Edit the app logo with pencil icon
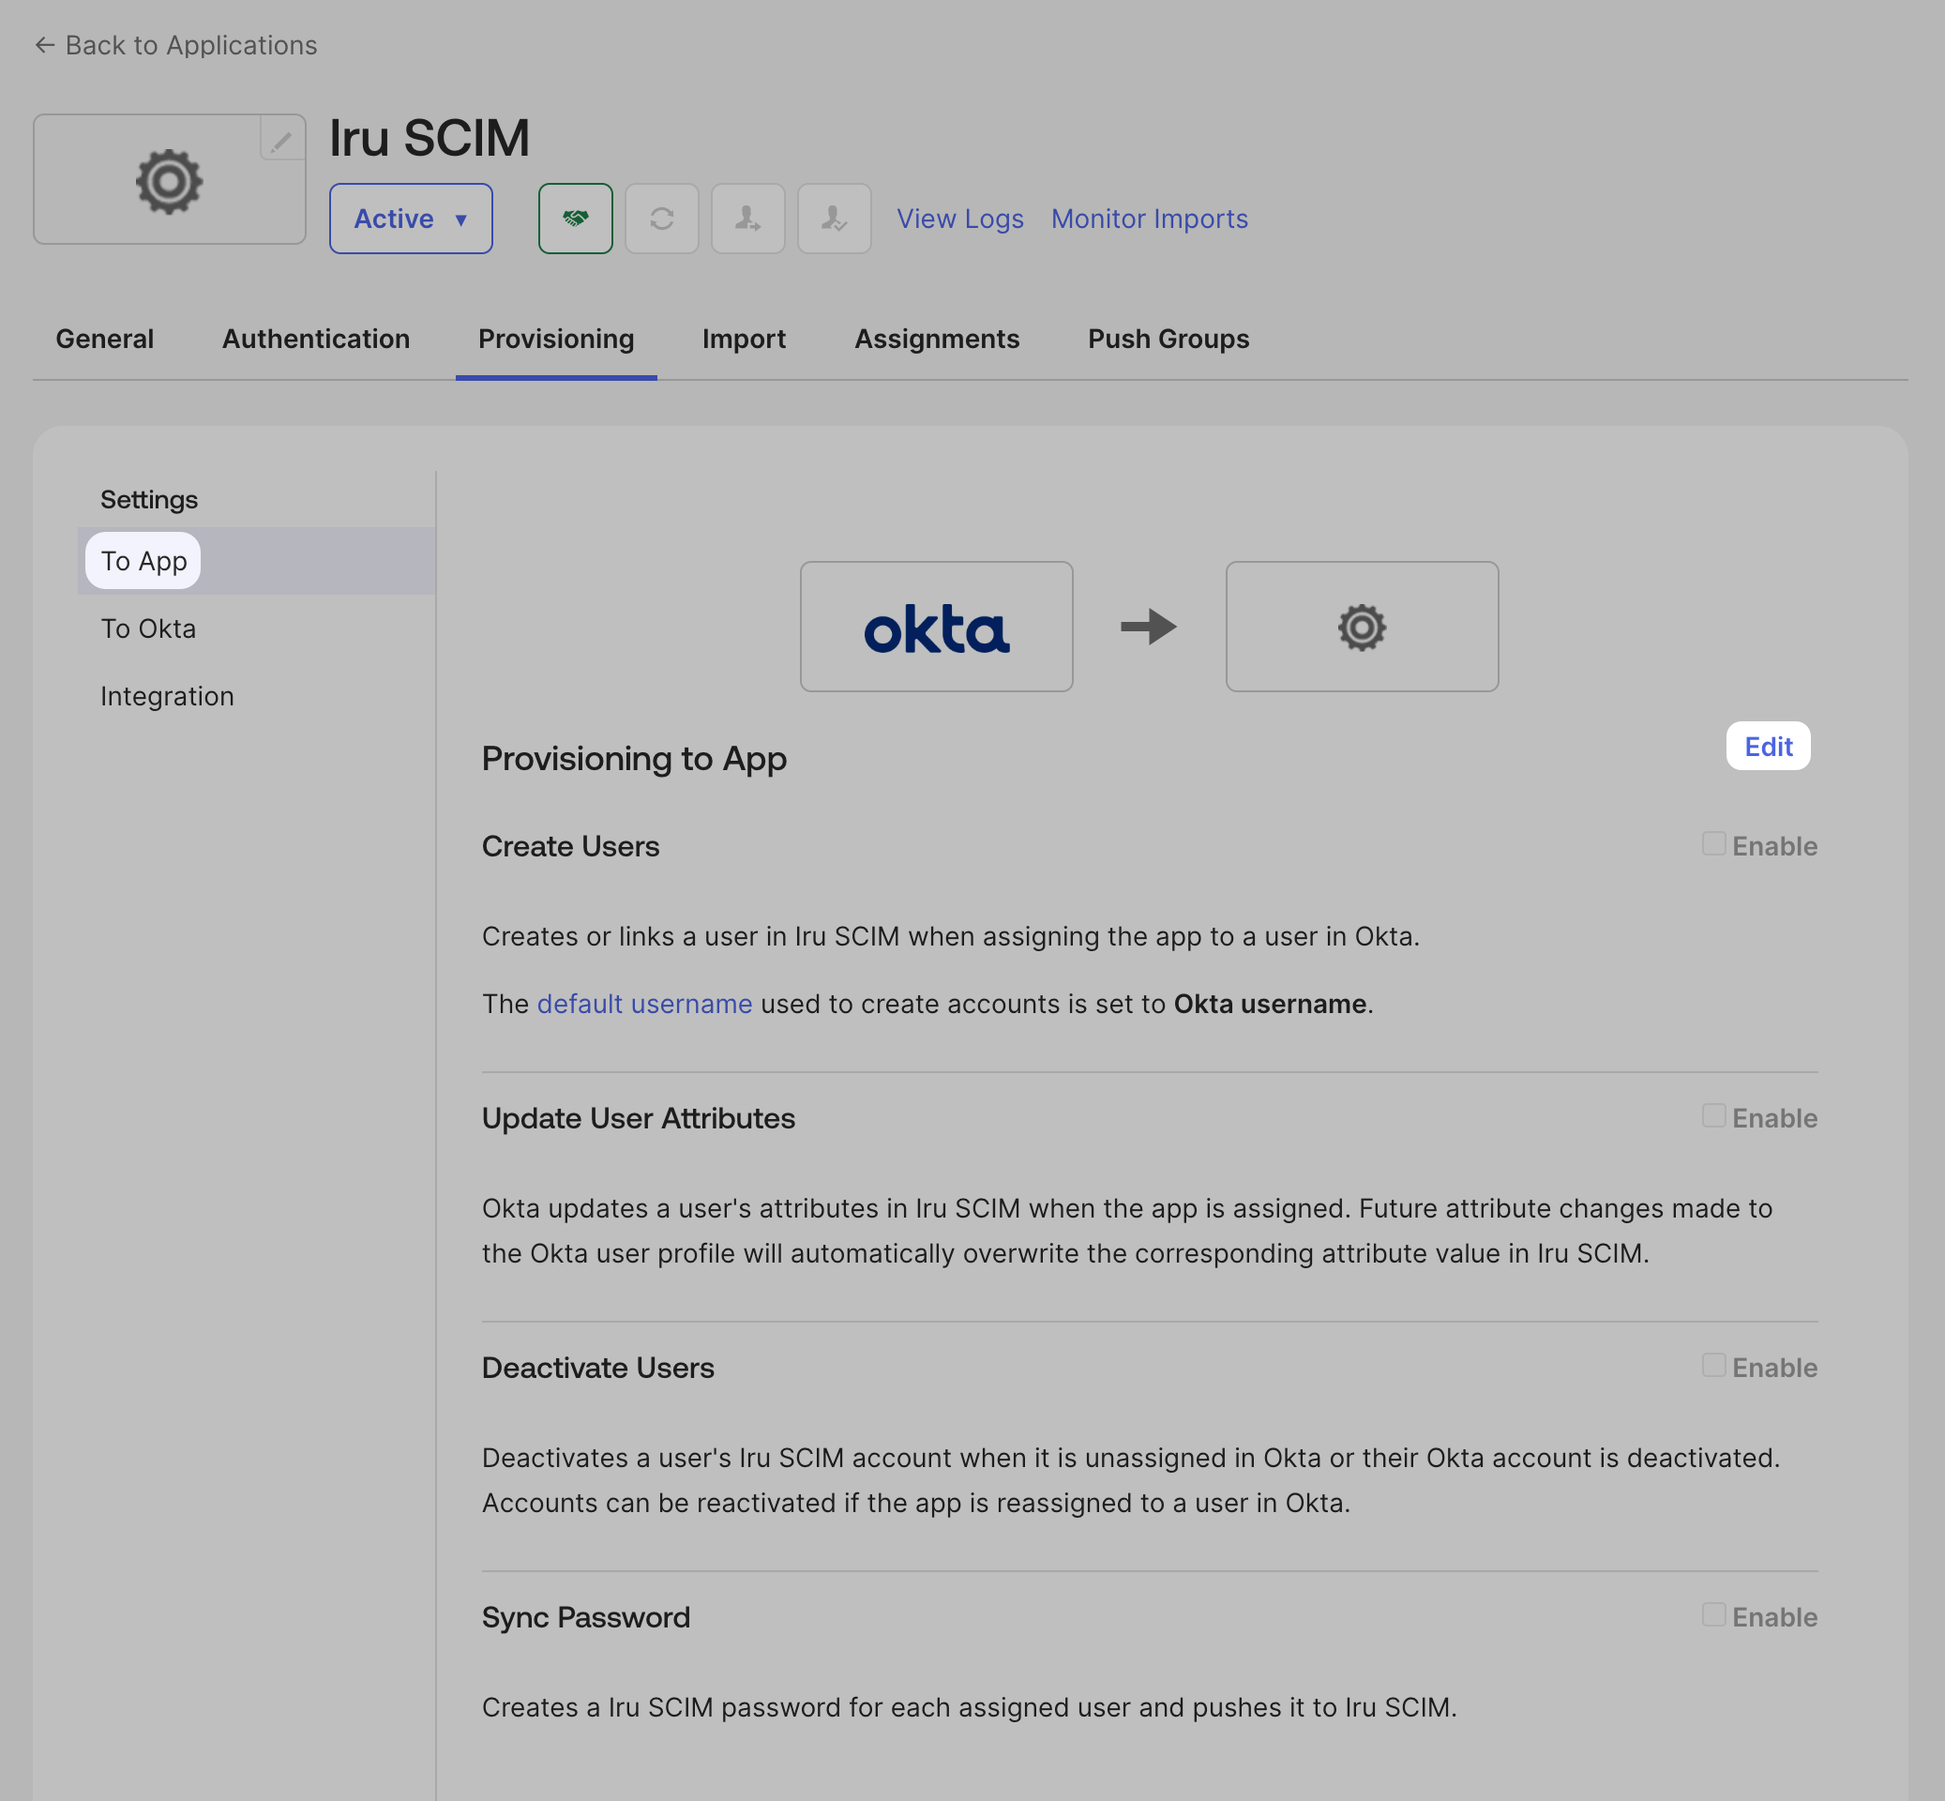The height and width of the screenshot is (1801, 1945). tap(281, 141)
